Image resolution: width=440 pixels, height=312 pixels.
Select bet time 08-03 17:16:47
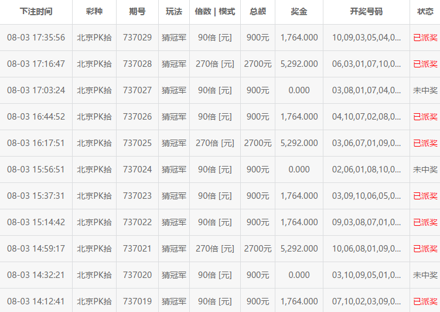point(36,64)
